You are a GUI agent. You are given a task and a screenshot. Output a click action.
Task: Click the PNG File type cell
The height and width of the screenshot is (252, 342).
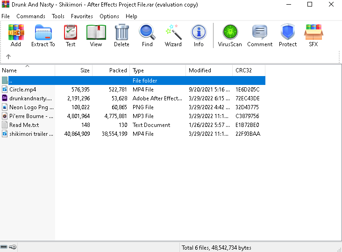click(x=143, y=107)
